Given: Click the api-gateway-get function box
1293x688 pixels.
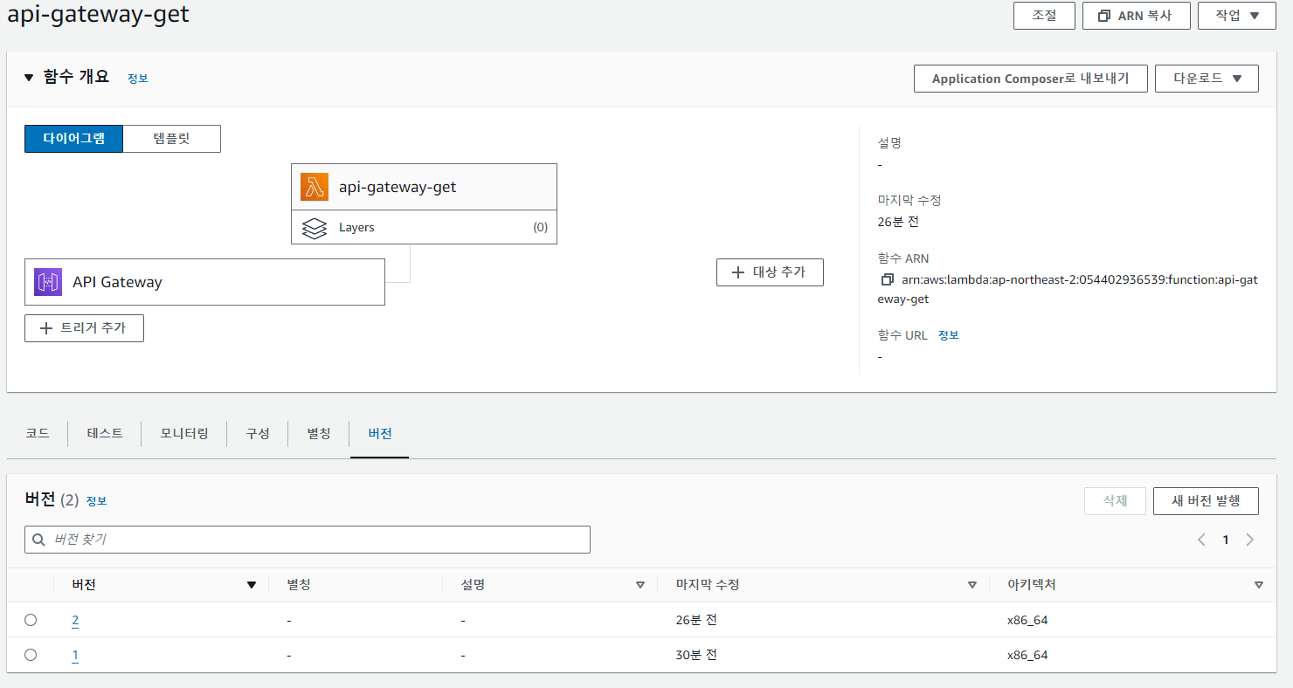Looking at the screenshot, I should [424, 187].
